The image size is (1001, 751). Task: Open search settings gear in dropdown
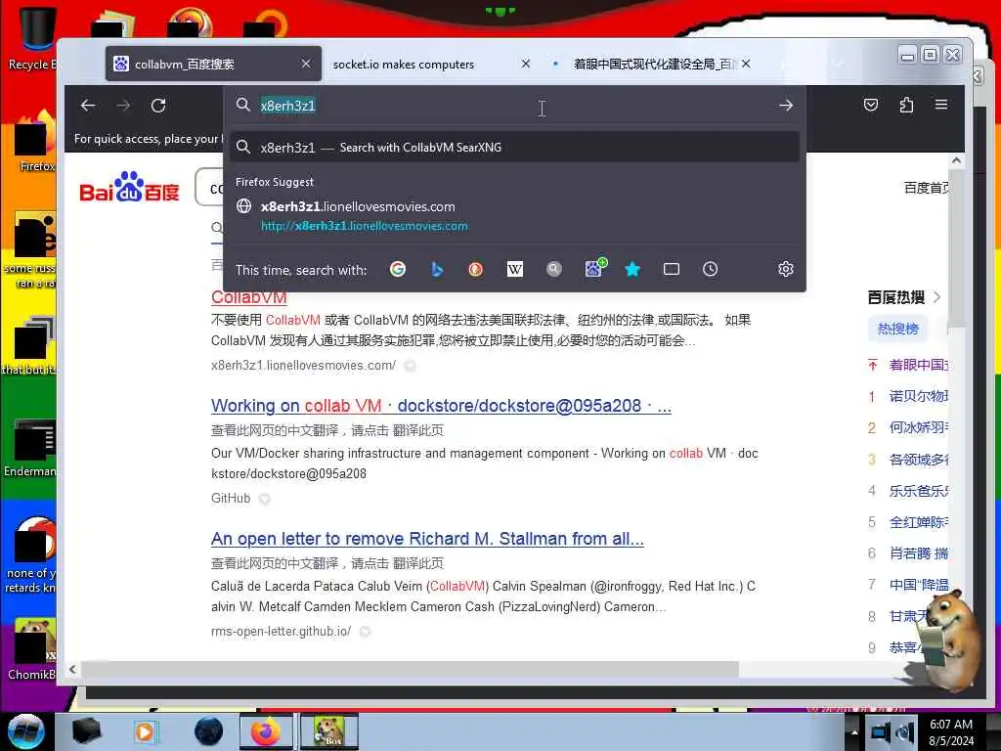[786, 269]
